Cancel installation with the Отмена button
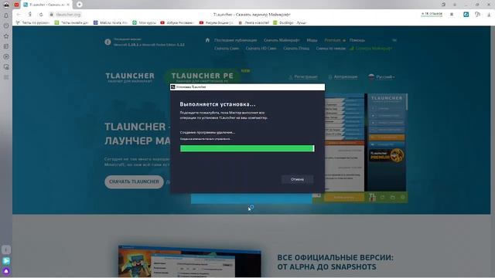The width and height of the screenshot is (495, 278). [x=297, y=179]
